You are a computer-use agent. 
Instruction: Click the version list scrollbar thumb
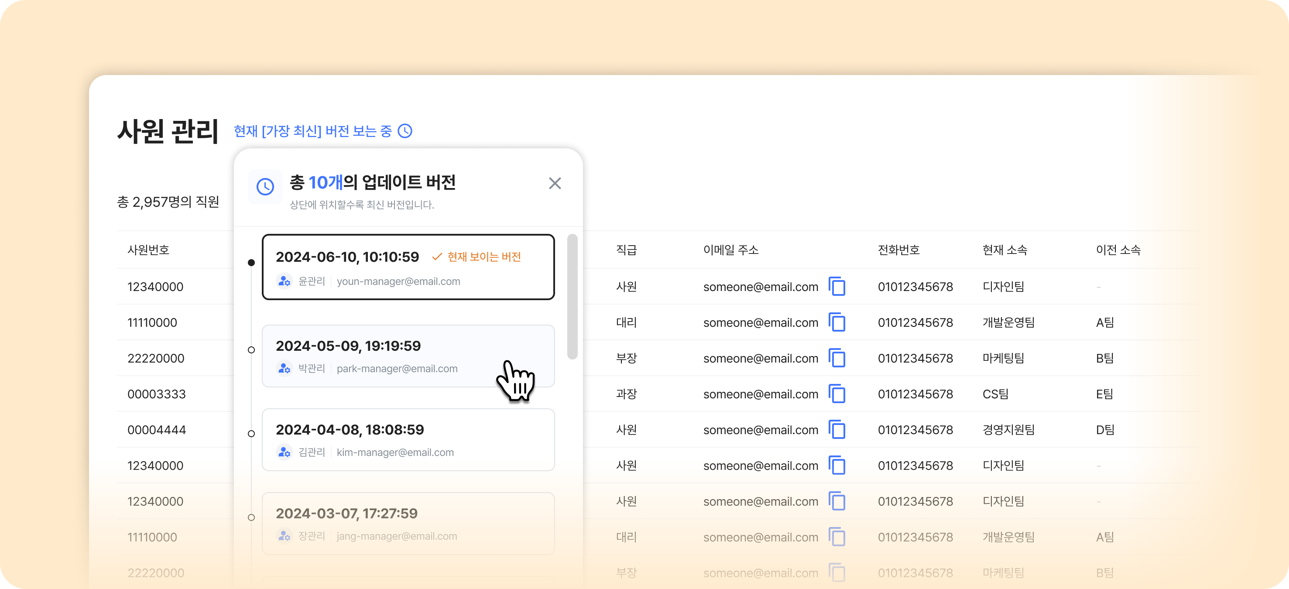coord(572,296)
